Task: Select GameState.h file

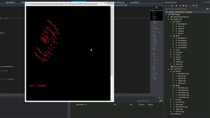Action: 182,41
